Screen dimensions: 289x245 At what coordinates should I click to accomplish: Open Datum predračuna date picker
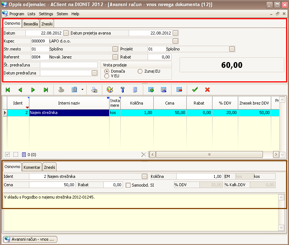click(94, 73)
